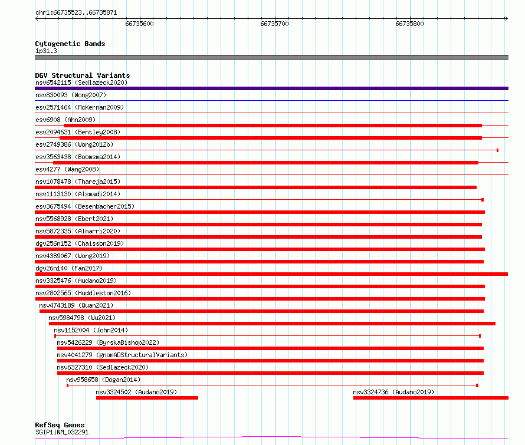The height and width of the screenshot is (445, 525).
Task: Click the short red nsv3324502 feature bar
Action: point(147,398)
